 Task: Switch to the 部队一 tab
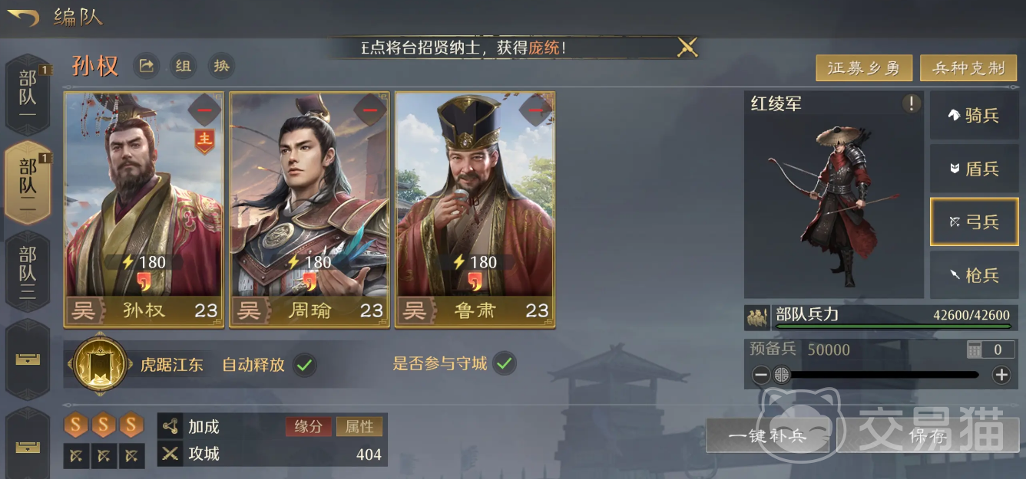point(28,95)
